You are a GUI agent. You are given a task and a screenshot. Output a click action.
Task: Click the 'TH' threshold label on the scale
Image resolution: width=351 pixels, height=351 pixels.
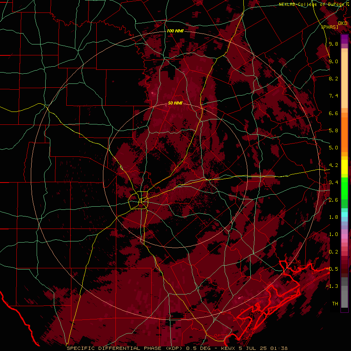[x=335, y=304]
